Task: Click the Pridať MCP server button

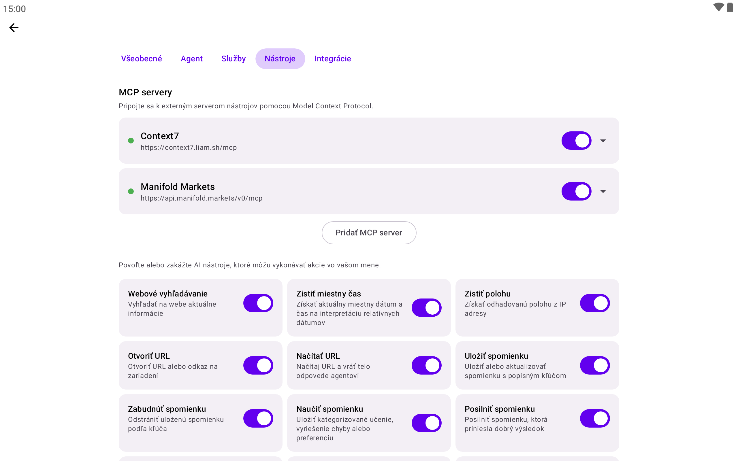Action: click(x=369, y=233)
